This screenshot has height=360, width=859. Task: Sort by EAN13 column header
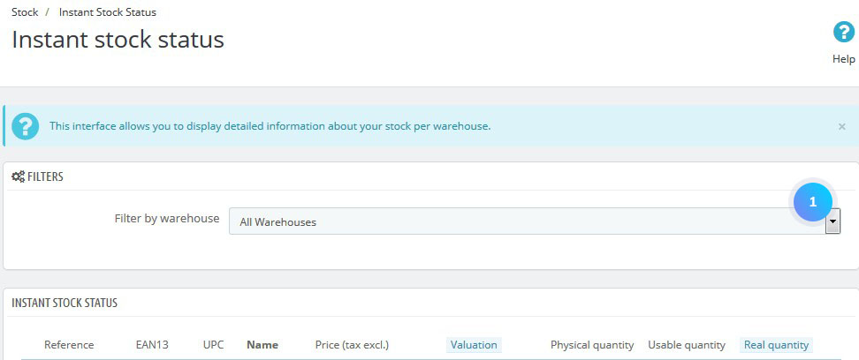pyautogui.click(x=152, y=345)
